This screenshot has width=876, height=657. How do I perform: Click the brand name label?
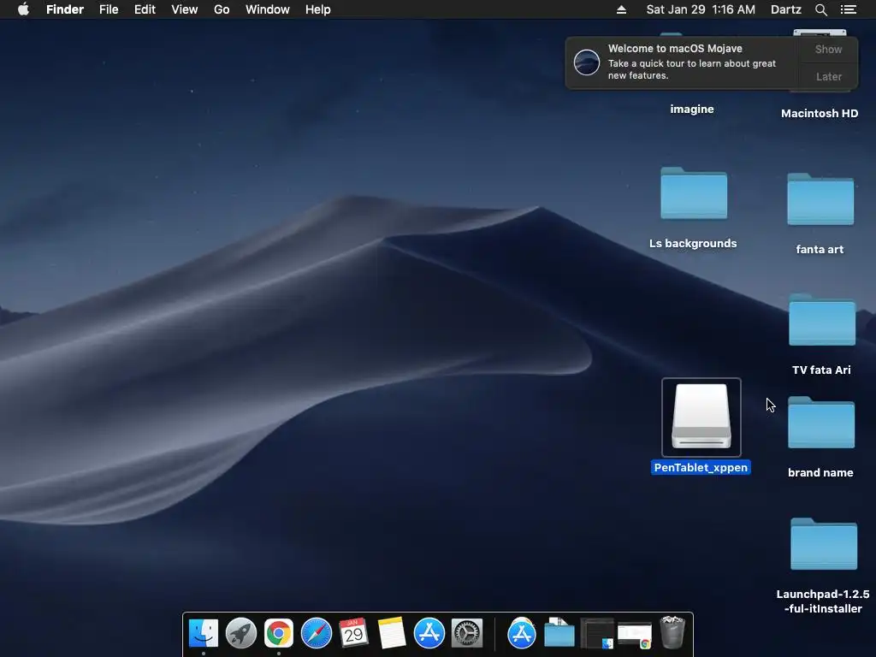pos(820,472)
